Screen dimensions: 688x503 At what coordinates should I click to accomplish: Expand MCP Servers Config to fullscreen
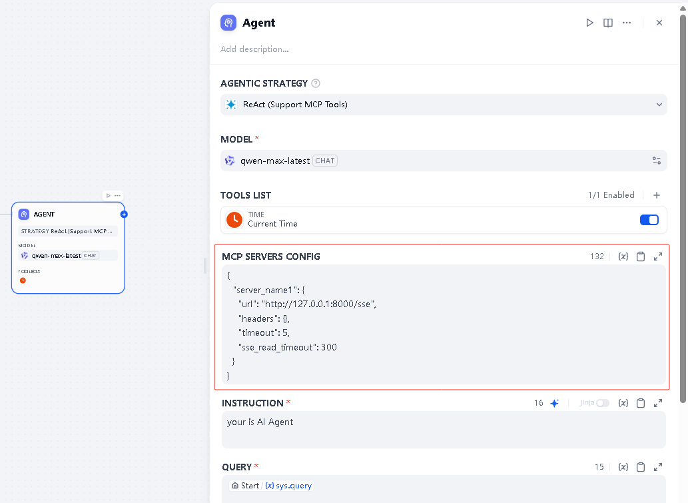coord(658,256)
